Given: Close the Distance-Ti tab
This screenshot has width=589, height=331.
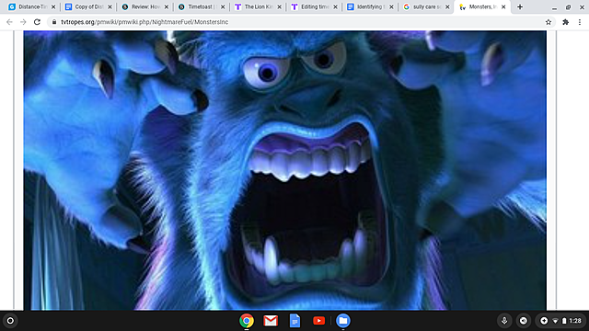Looking at the screenshot, I should point(53,6).
